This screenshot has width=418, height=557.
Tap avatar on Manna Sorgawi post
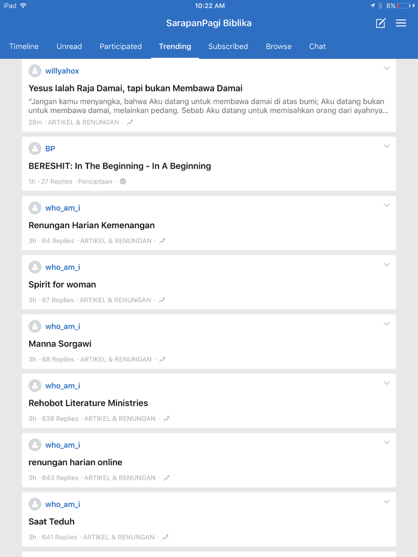tap(35, 327)
